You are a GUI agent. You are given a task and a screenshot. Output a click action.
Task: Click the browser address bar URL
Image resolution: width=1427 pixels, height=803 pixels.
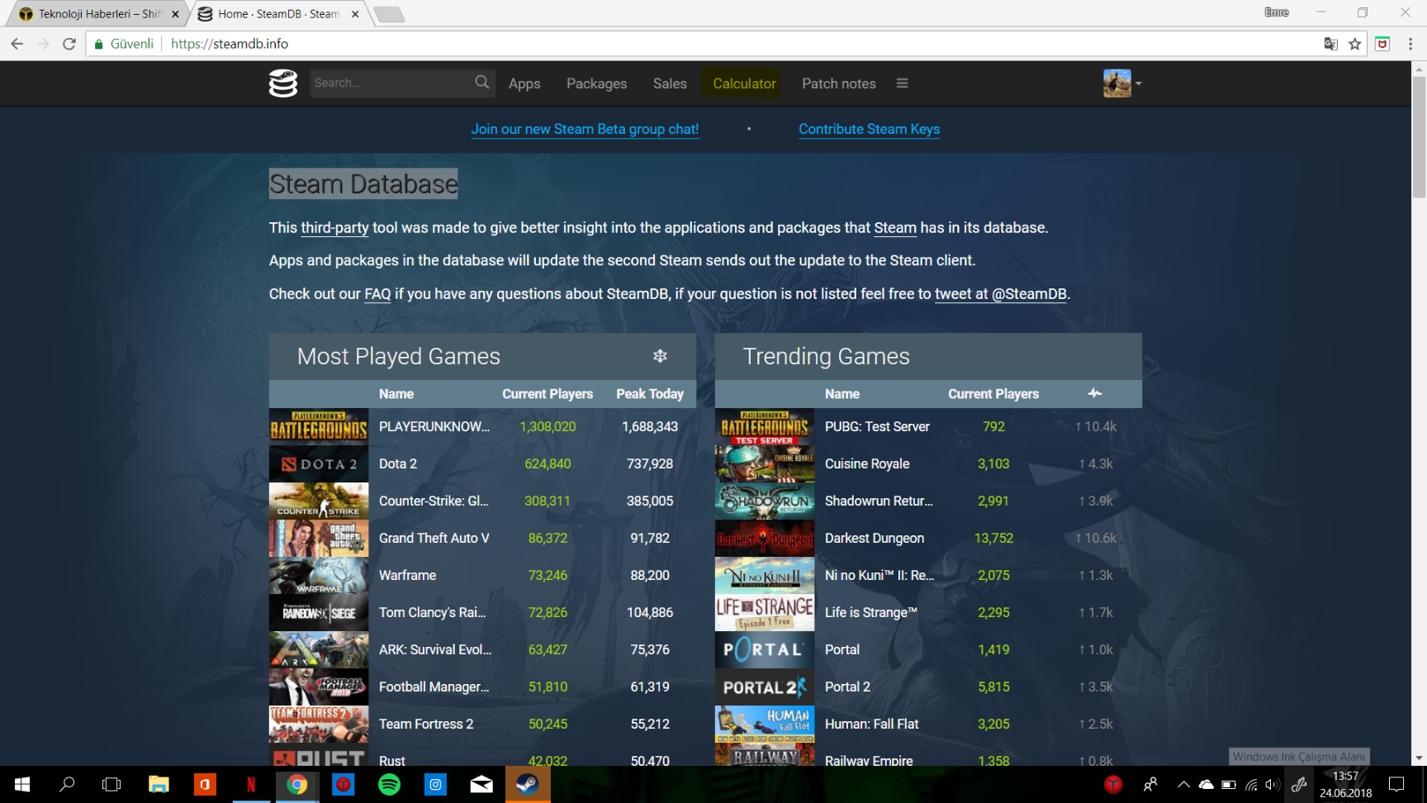point(230,44)
